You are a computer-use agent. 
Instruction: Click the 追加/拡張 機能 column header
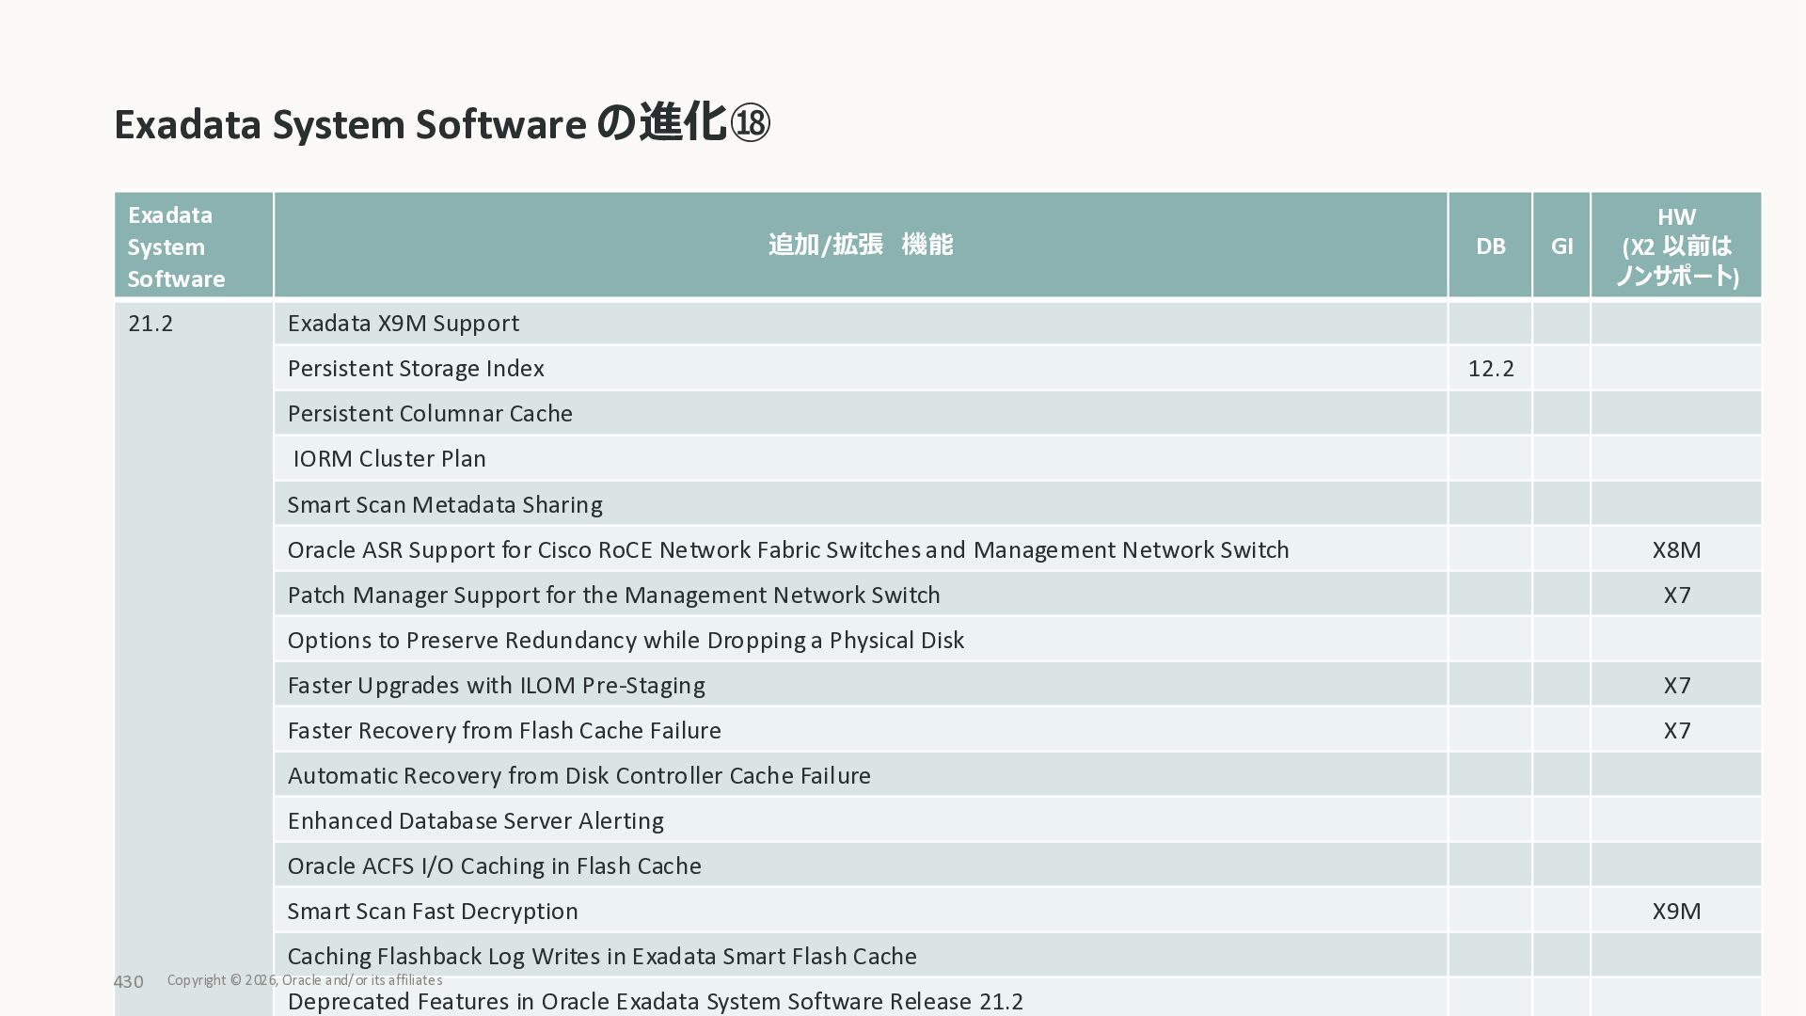click(x=860, y=246)
